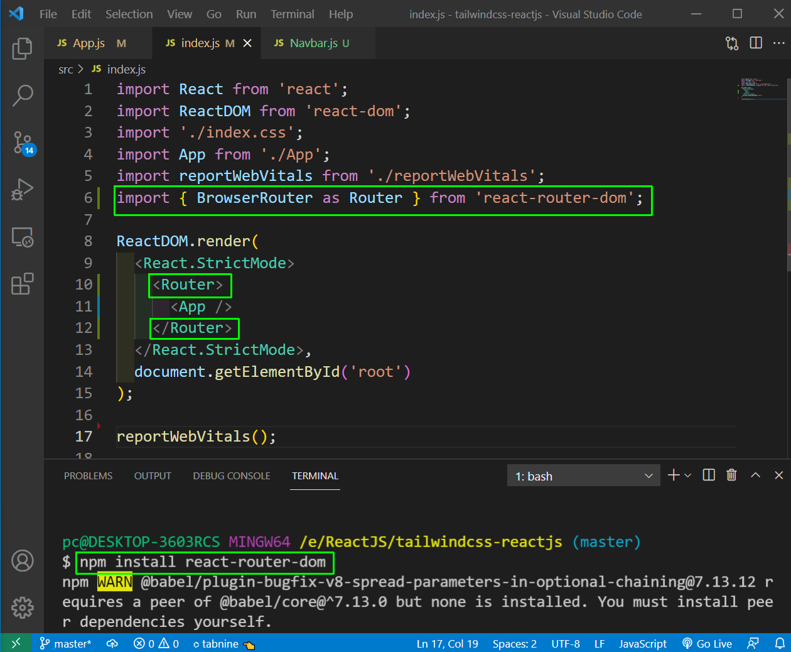Screen dimensions: 791x652
Task: Close the terminal panel
Action: pyautogui.click(x=779, y=475)
